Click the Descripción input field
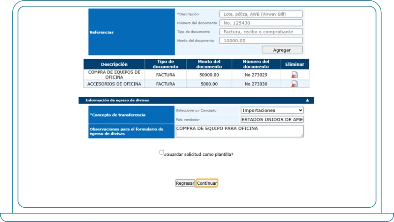This screenshot has height=222, width=394. 261,13
